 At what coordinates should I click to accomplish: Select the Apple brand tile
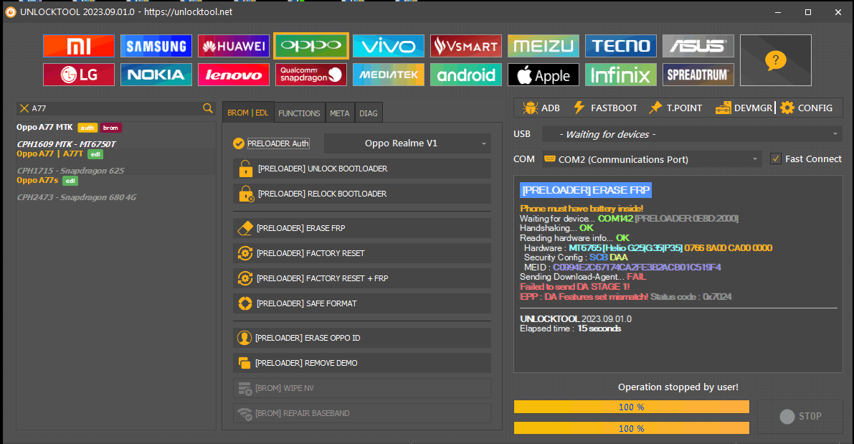point(543,75)
